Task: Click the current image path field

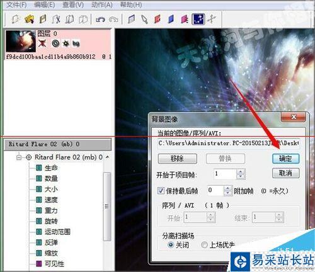Action: [229, 144]
